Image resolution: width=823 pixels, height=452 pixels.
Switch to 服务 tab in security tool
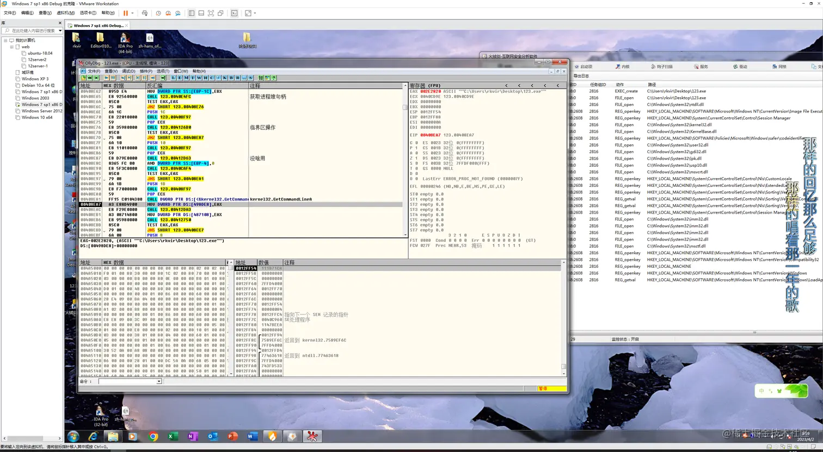[x=701, y=66]
